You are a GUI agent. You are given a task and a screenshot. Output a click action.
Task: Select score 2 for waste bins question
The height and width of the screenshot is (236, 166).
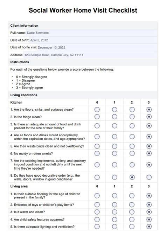132,146
